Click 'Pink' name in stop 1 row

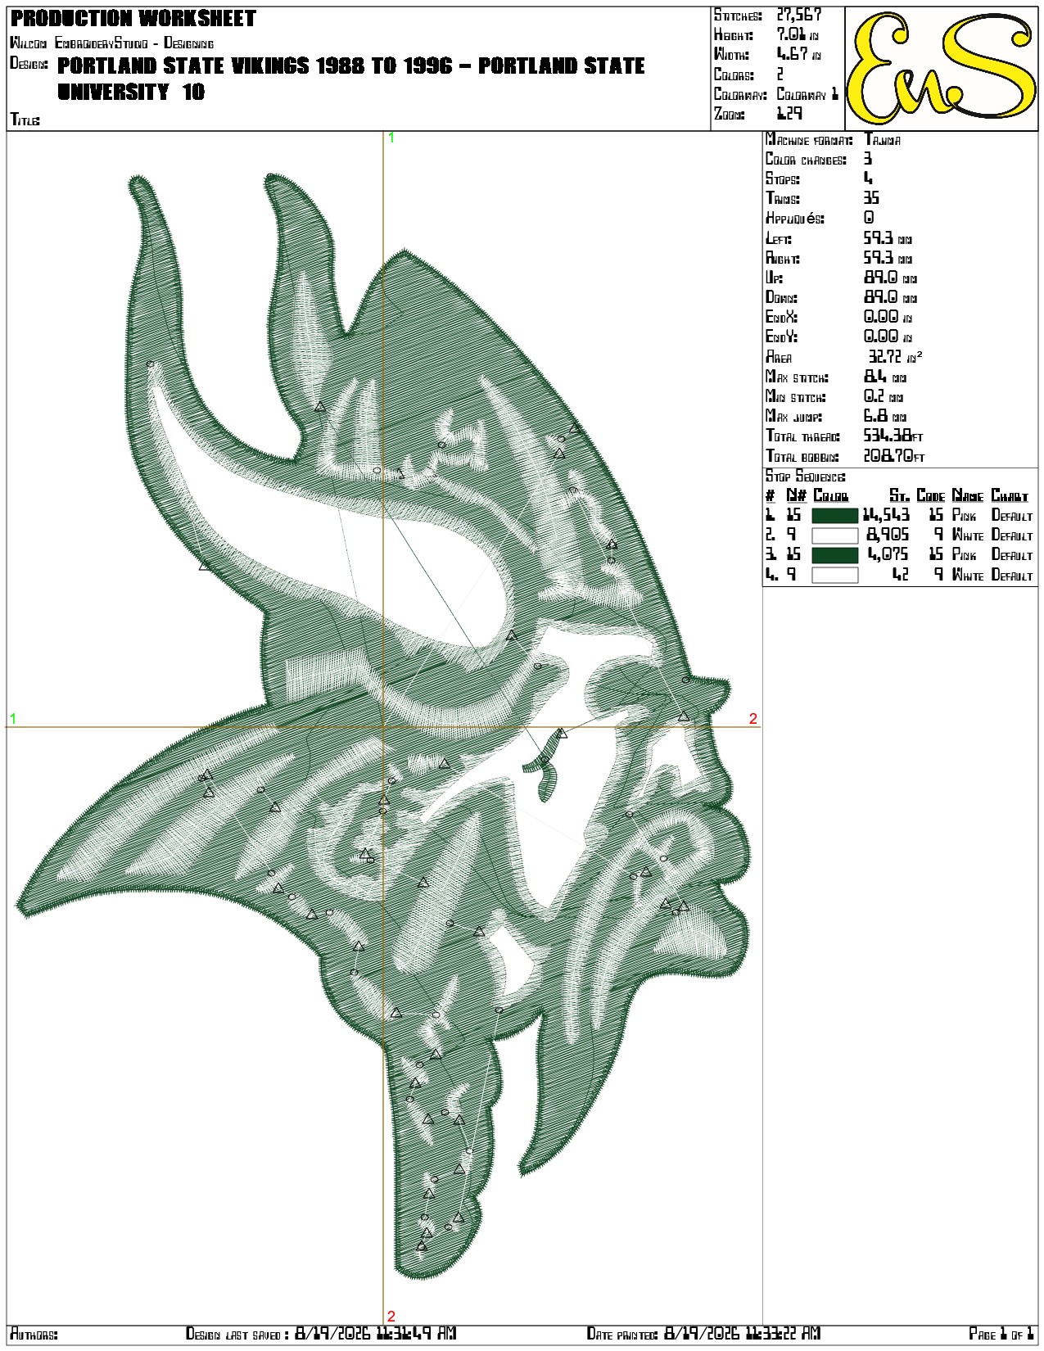pos(965,516)
